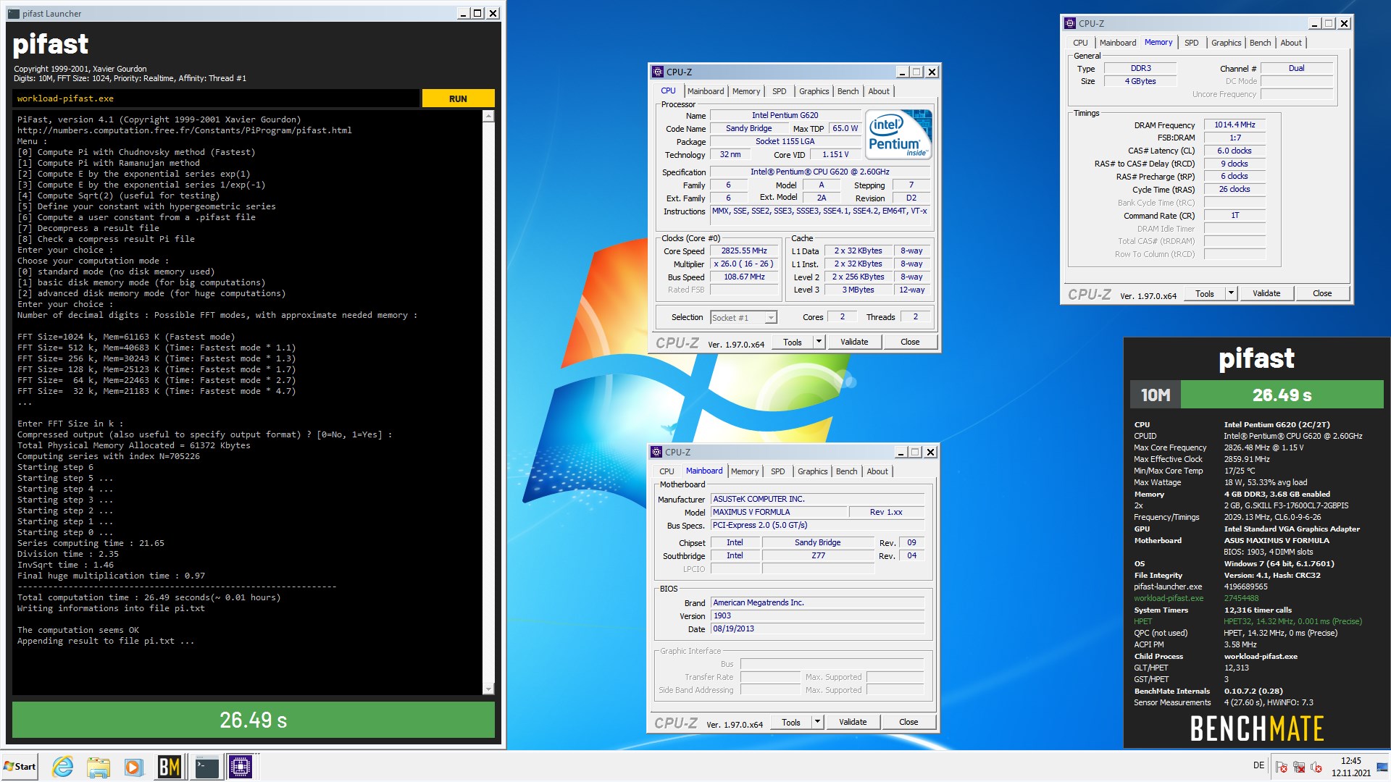Select Graphics tab in Memory CPU-Z window

(1226, 43)
